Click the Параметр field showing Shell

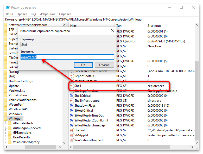[67, 45]
